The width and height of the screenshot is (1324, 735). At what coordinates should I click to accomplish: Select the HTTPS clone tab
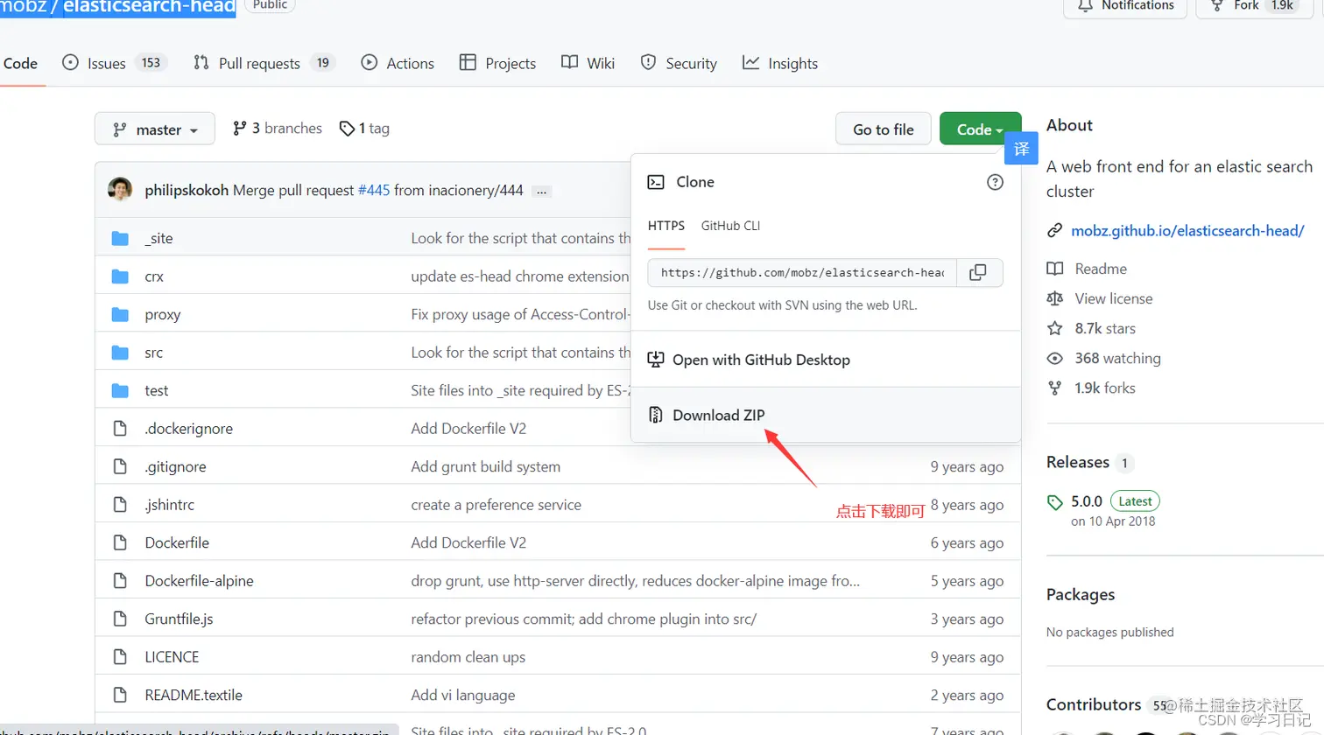tap(666, 226)
